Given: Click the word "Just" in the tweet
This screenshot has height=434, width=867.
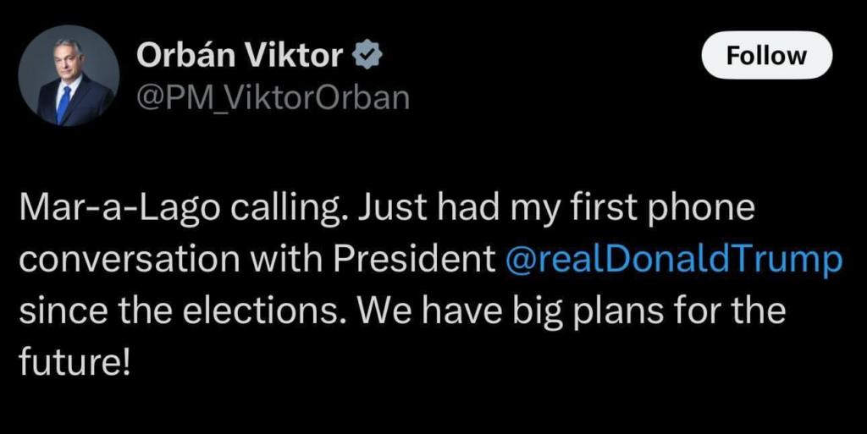Looking at the screenshot, I should 383,208.
